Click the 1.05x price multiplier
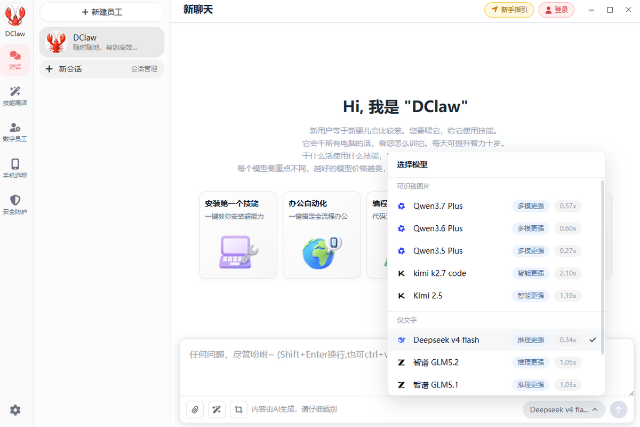The width and height of the screenshot is (640, 427). click(x=567, y=362)
